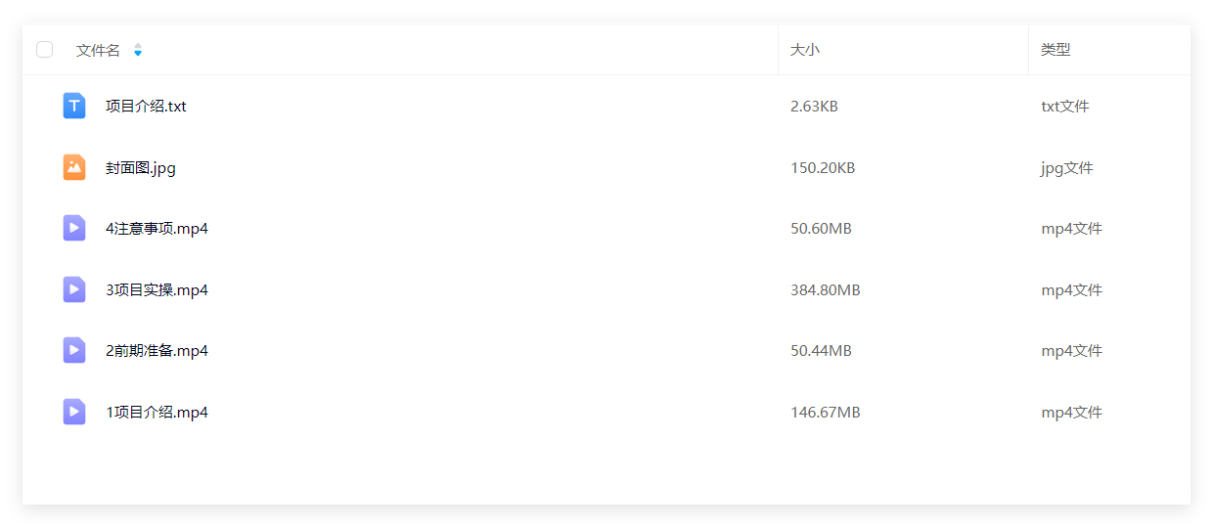Select the 146.67MB size cell
The image size is (1213, 527).
(826, 413)
